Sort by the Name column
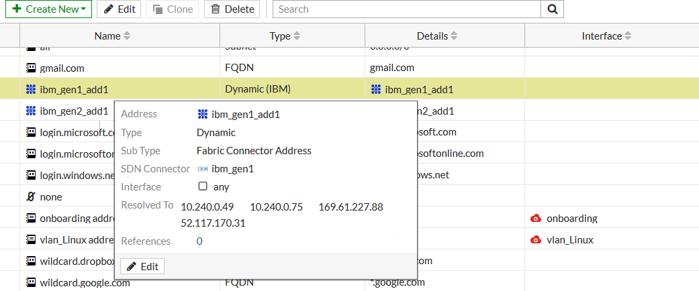 click(x=112, y=36)
